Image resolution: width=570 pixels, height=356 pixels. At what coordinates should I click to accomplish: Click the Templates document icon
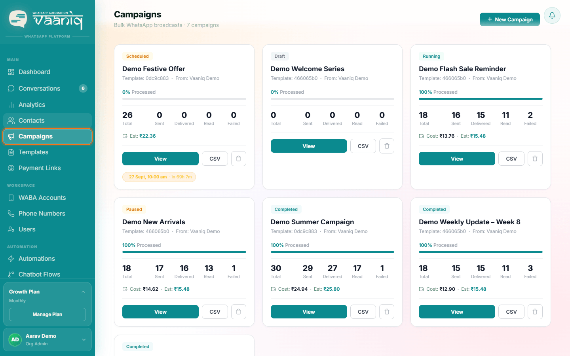(x=11, y=152)
